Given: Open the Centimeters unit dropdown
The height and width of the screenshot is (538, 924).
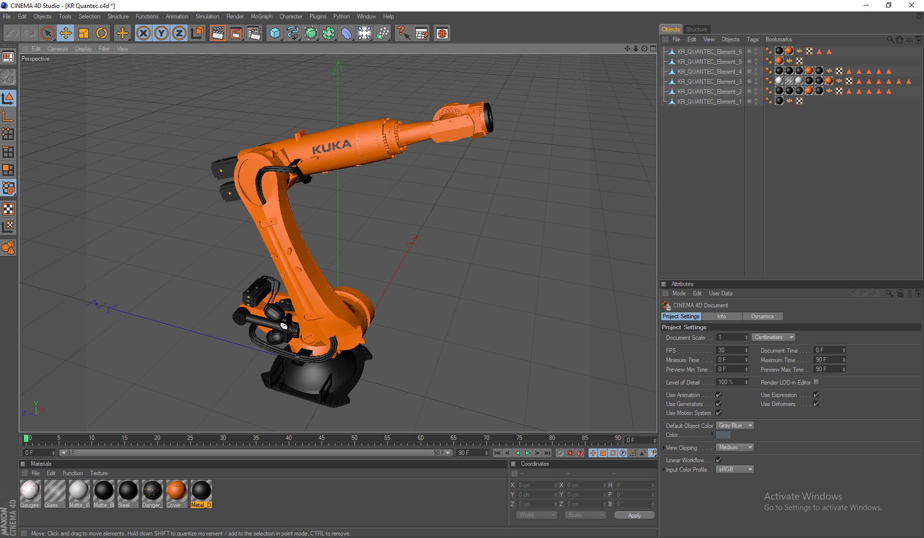Looking at the screenshot, I should point(773,337).
